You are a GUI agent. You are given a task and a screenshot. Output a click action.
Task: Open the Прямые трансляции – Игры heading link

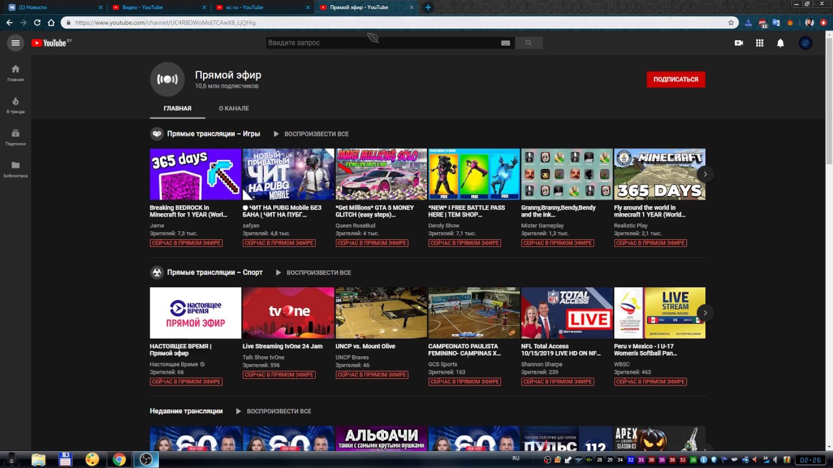point(213,134)
